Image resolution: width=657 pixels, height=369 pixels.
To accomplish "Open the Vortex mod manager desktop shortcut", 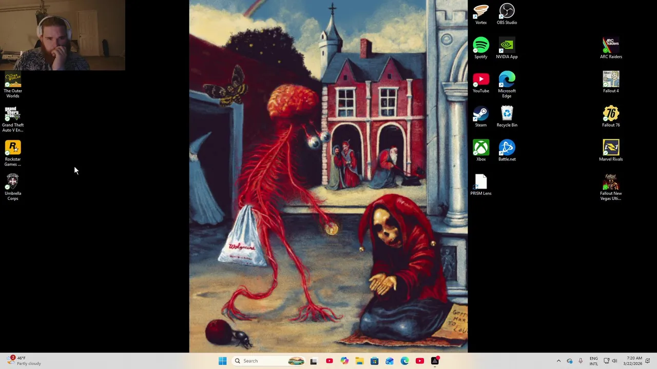I will coord(481,14).
